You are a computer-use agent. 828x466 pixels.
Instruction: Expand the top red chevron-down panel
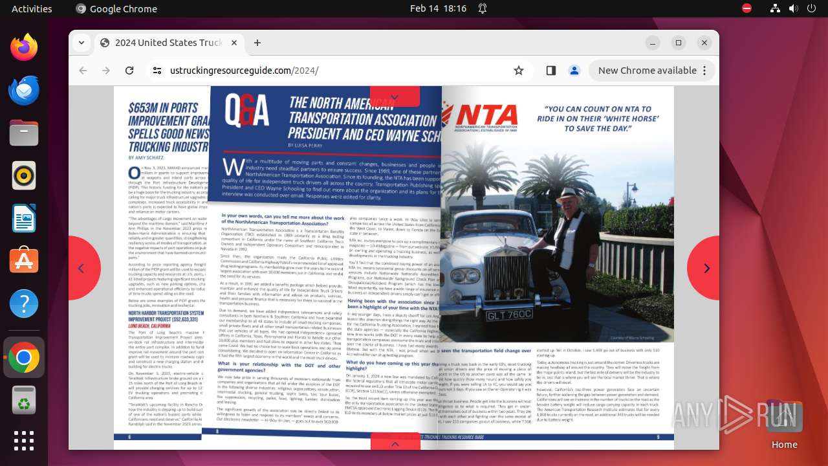395,96
